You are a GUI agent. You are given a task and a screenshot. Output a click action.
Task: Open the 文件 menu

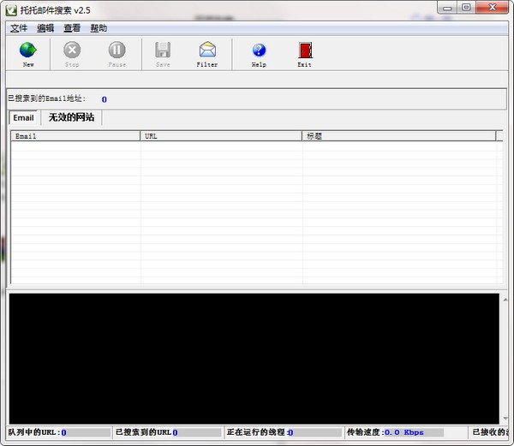[19, 28]
